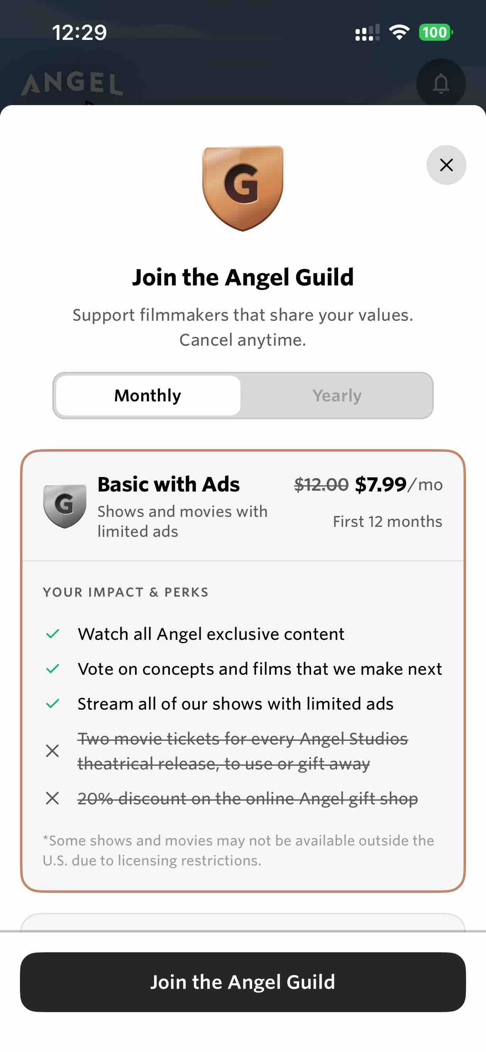Tap X icon beside two movie tickets perk
This screenshot has width=486, height=1052.
point(52,751)
